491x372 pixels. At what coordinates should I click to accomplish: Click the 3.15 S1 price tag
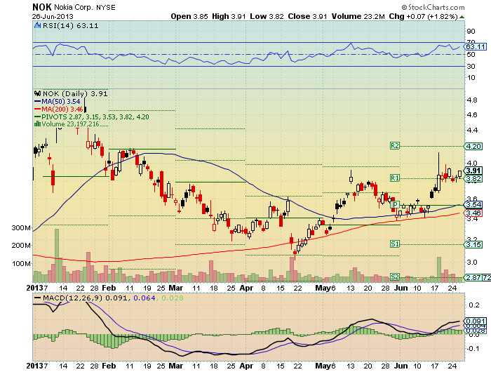pyautogui.click(x=473, y=244)
